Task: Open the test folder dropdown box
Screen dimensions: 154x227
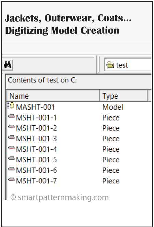Action: click(128, 65)
